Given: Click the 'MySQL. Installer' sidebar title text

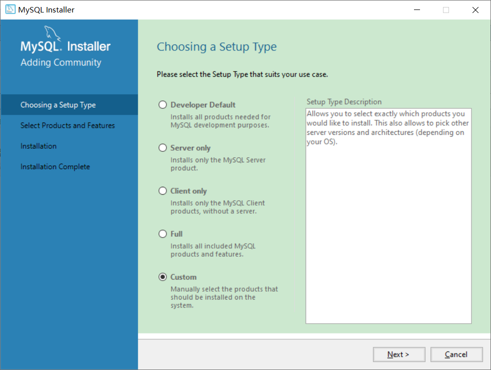Looking at the screenshot, I should pyautogui.click(x=65, y=46).
